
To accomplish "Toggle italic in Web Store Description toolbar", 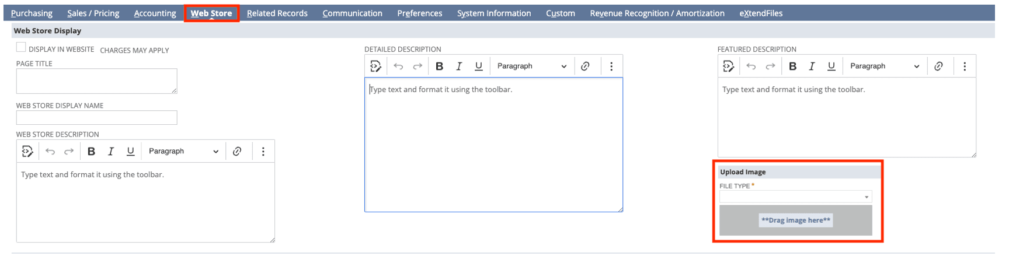I will (x=111, y=152).
